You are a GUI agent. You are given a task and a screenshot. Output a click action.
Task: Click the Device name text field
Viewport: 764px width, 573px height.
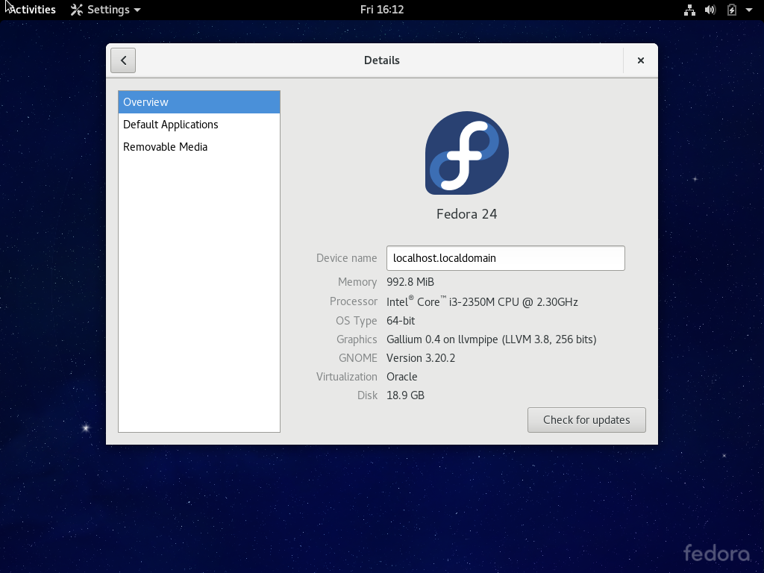505,258
